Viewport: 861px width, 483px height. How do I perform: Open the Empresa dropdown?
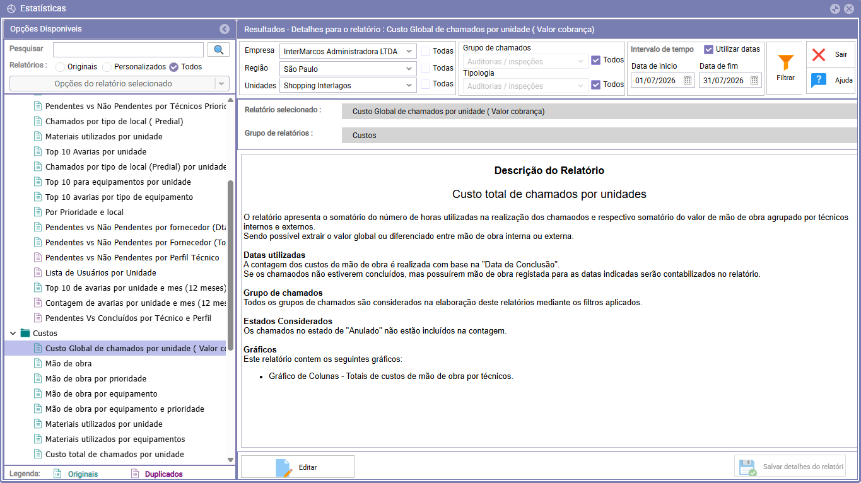point(348,52)
